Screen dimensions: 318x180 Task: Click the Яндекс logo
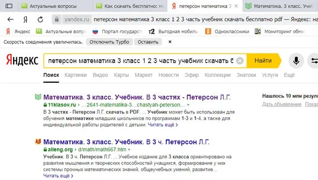(22, 60)
